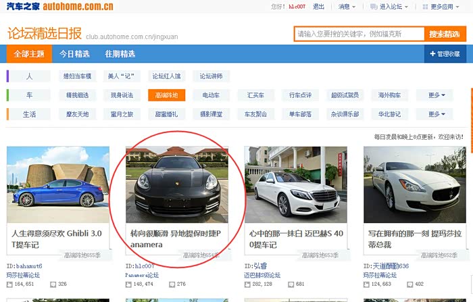Select the 美人“记” tag
The image size is (473, 302).
(122, 76)
